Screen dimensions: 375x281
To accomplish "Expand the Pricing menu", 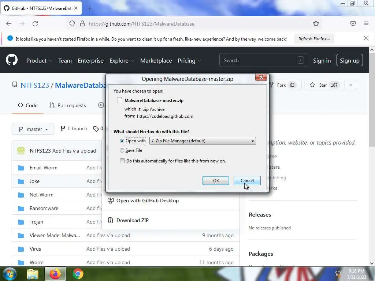I will pos(189,60).
